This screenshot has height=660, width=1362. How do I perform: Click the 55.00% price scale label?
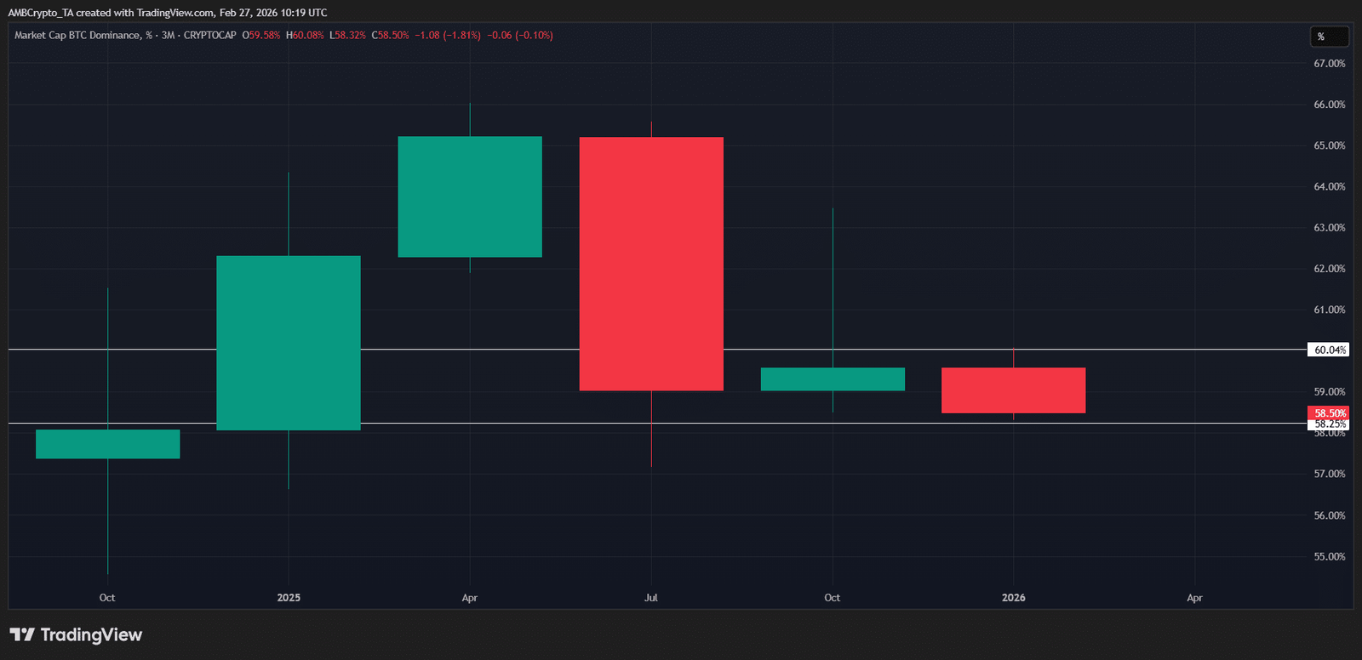click(1329, 557)
